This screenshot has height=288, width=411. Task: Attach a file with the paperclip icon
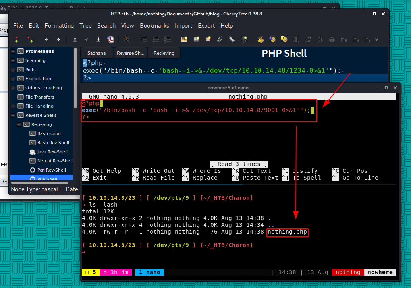[x=220, y=40]
